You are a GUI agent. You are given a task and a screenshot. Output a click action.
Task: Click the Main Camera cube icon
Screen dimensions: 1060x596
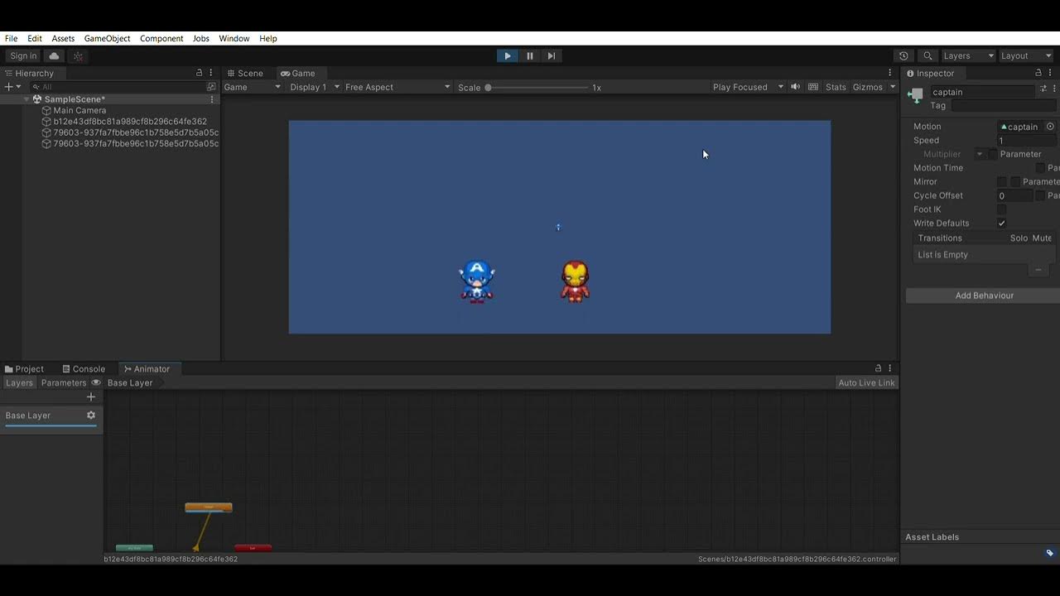click(x=46, y=110)
